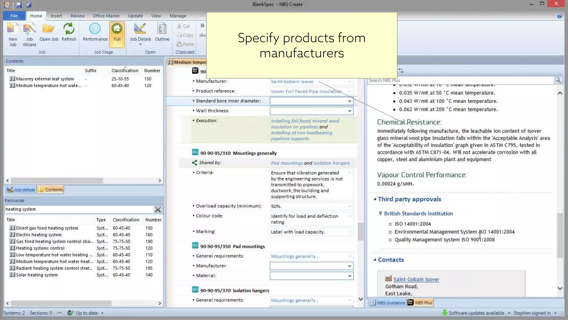Select Masonry external leaf system row
This screenshot has width=568, height=320.
pos(83,79)
